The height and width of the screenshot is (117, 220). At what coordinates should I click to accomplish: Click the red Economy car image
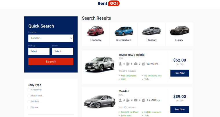pos(96,31)
